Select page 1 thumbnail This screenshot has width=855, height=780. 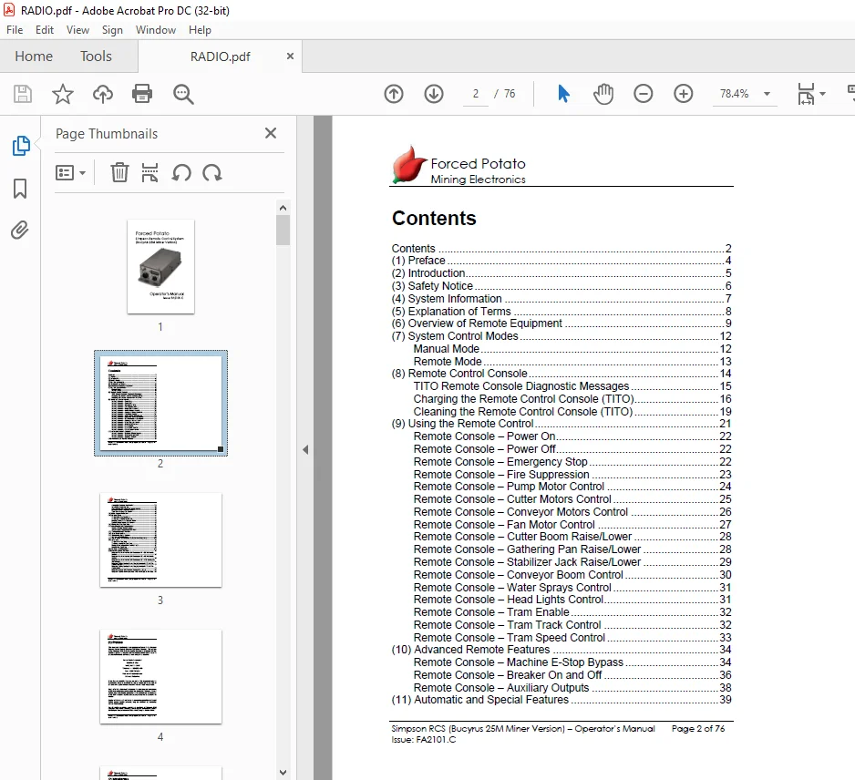(160, 267)
